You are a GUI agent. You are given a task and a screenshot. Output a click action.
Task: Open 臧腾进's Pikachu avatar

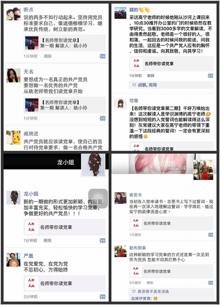[13, 137]
